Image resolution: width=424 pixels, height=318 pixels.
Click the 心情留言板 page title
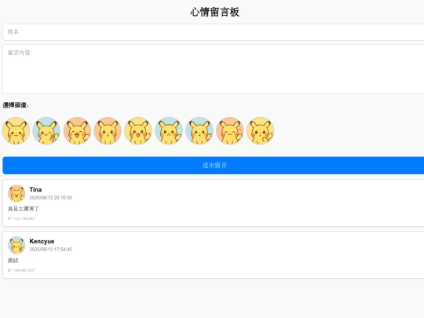tap(214, 12)
